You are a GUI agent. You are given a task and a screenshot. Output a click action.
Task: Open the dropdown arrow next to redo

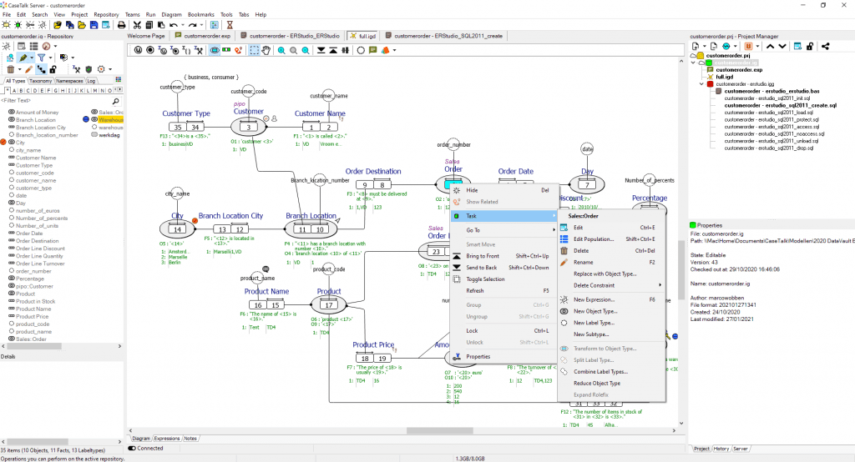[202, 26]
